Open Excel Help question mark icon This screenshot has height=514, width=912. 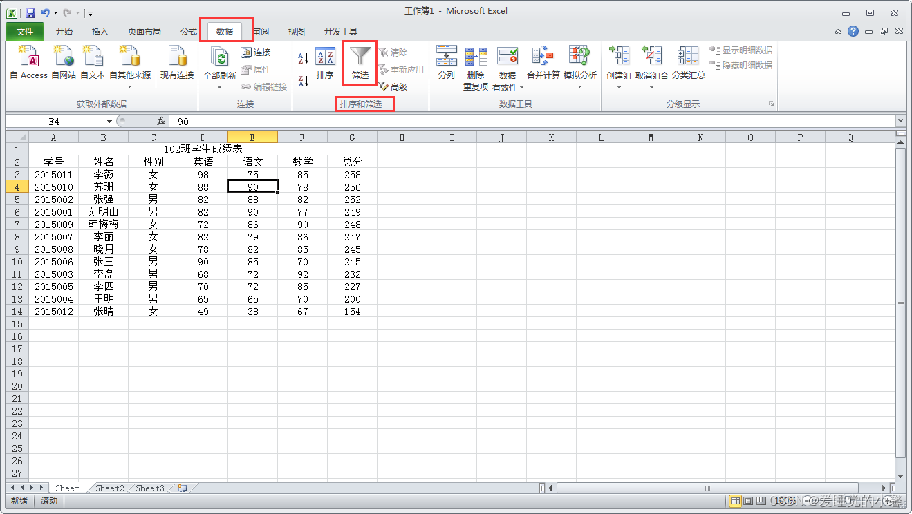853,31
